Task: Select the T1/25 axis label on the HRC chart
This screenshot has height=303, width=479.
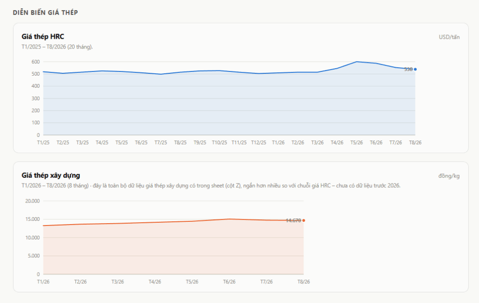Action: coord(43,143)
